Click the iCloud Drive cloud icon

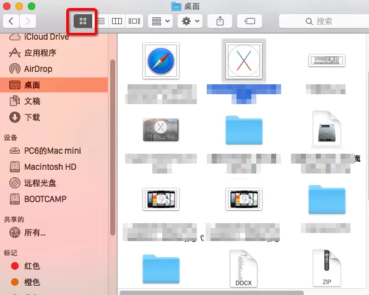(x=15, y=37)
